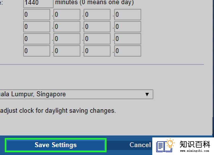This screenshot has width=214, height=155.
Task: Click the third-row first octet field
Action: [x=37, y=39]
